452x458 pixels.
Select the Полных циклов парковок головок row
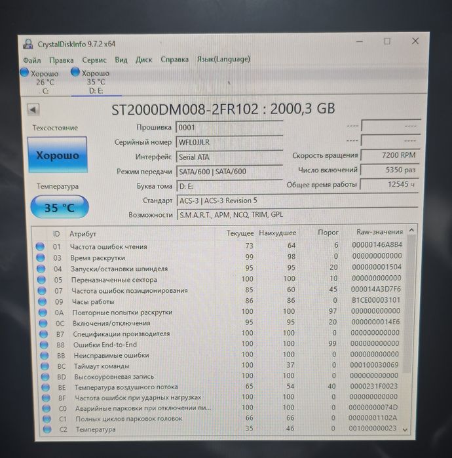pyautogui.click(x=129, y=419)
